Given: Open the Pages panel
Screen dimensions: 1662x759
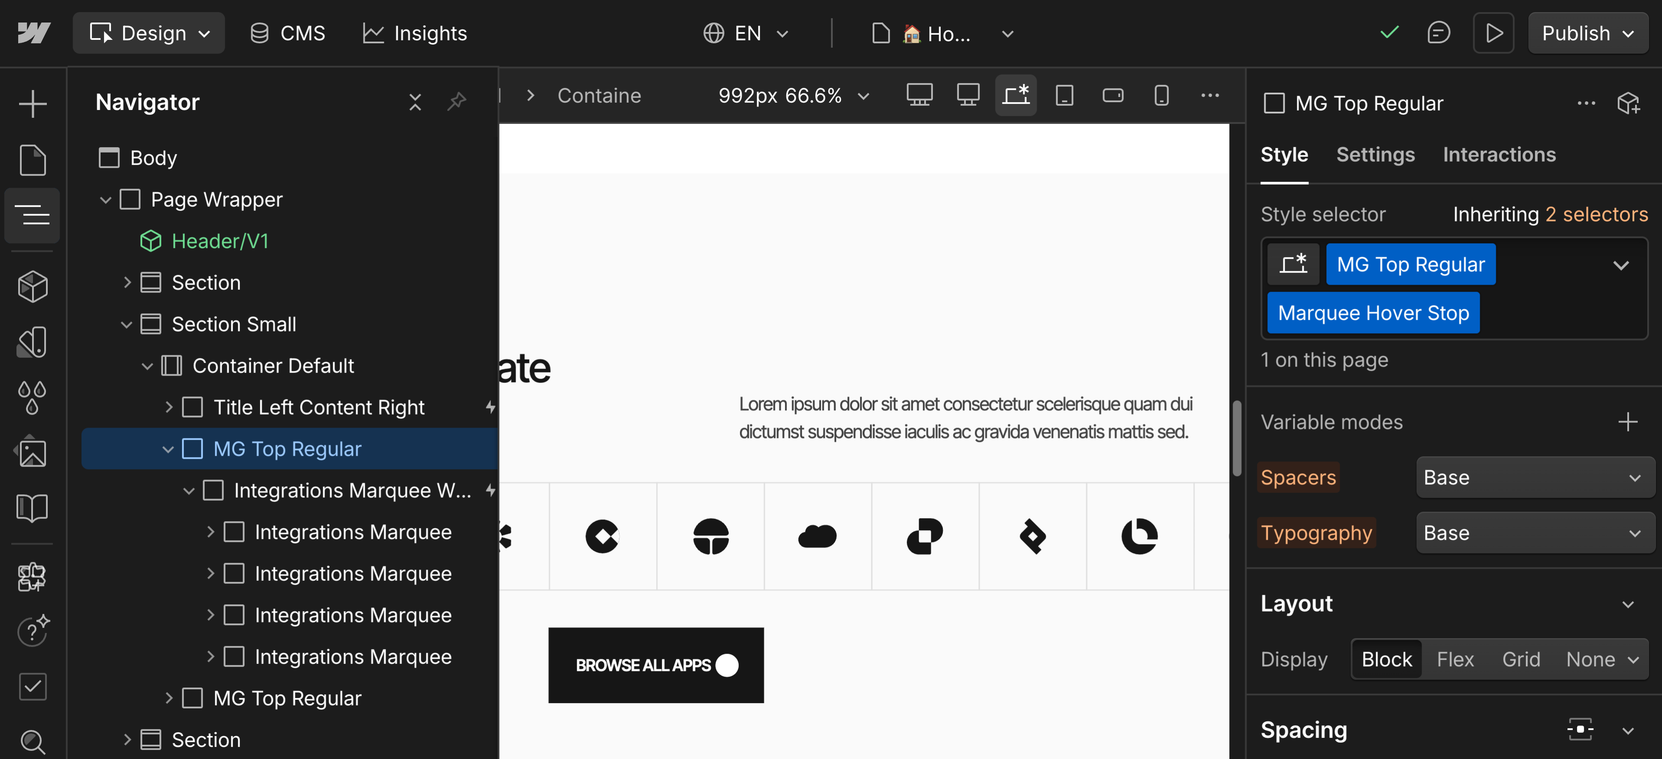Looking at the screenshot, I should tap(32, 160).
